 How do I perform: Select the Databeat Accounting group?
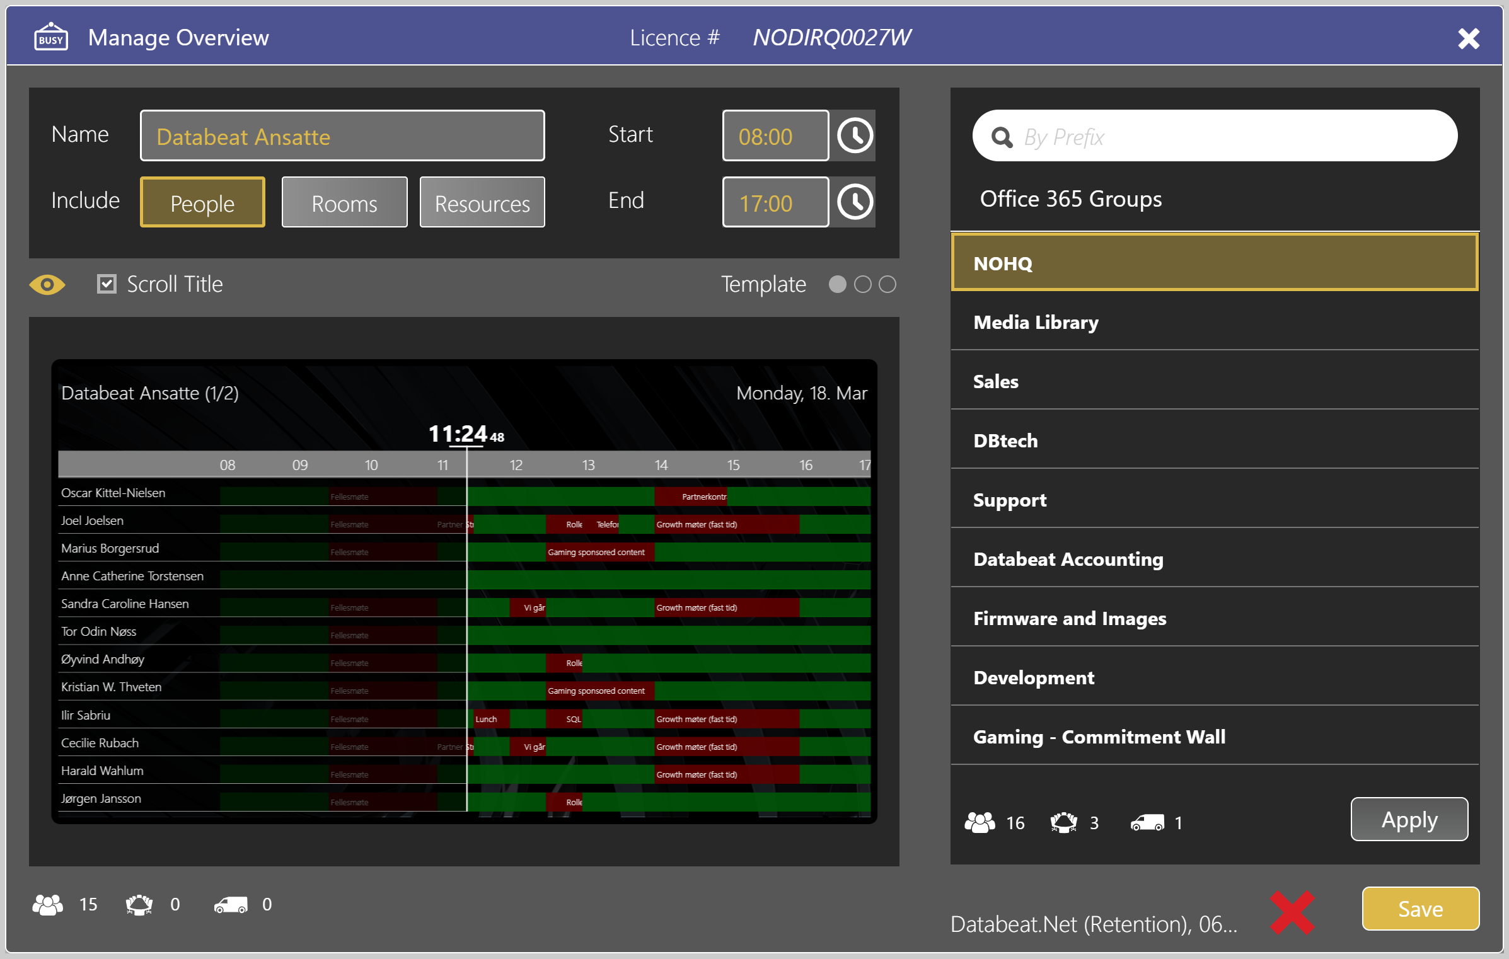1215,559
